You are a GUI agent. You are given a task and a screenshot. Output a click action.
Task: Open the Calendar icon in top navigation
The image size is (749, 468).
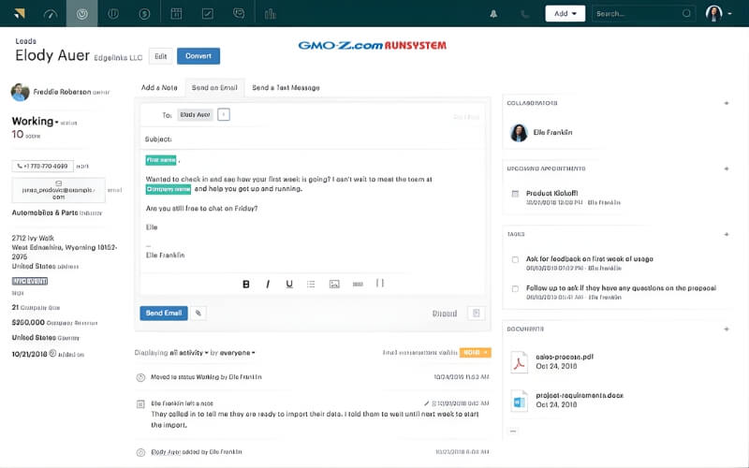tap(176, 14)
